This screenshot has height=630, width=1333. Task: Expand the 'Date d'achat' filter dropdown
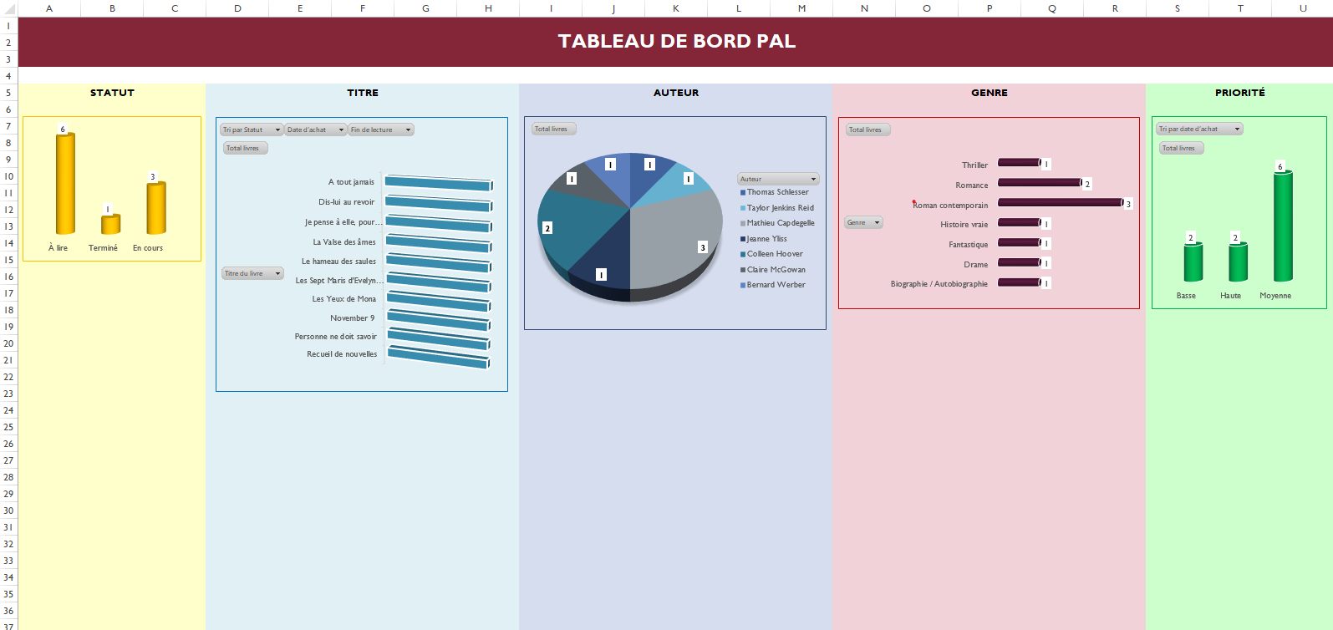[x=340, y=130]
